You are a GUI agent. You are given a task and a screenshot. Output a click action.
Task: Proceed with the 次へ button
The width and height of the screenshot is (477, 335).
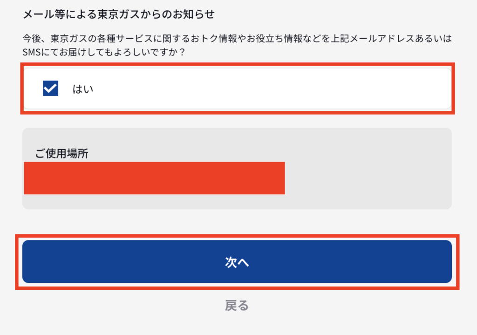pyautogui.click(x=237, y=262)
